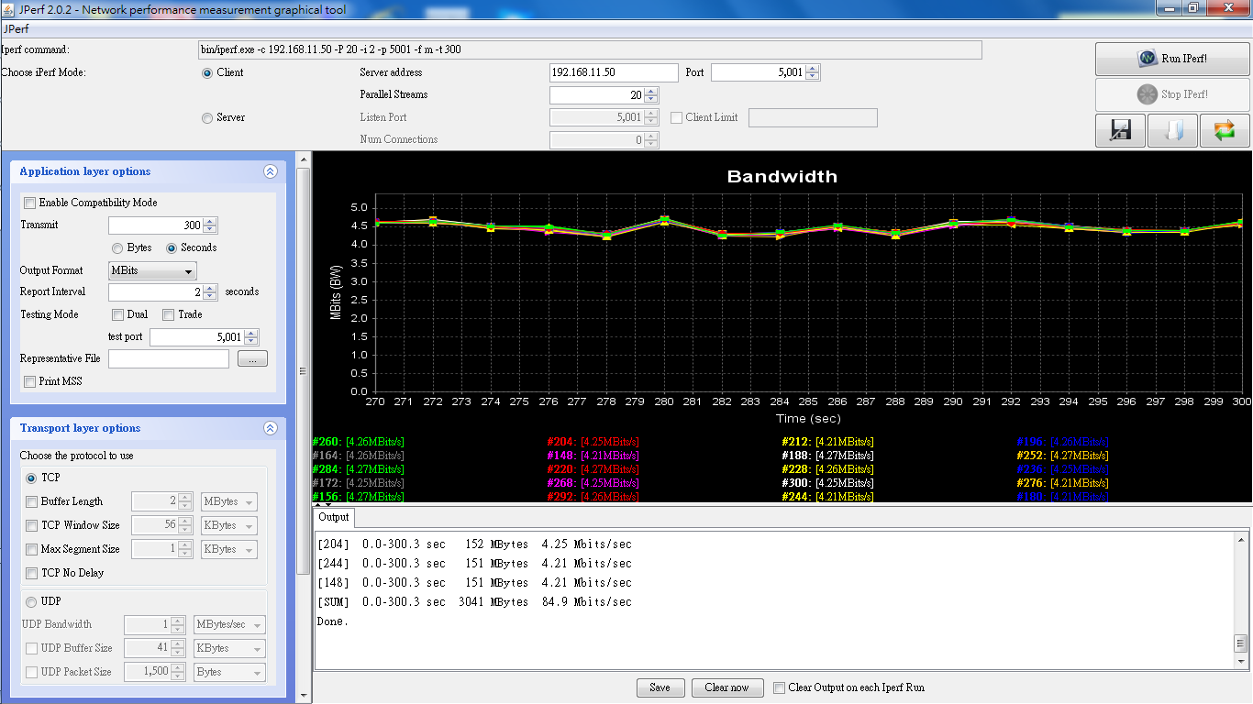This screenshot has width=1253, height=704.
Task: Select the UDP protocol radio button
Action: 32,602
